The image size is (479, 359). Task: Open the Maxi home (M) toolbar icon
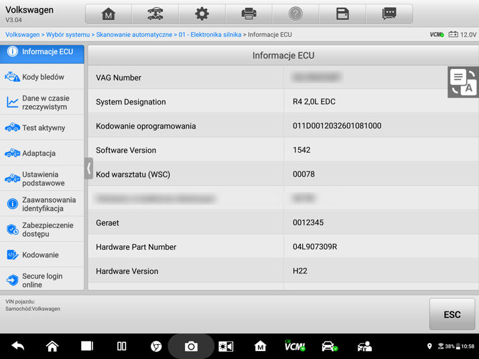tap(109, 14)
